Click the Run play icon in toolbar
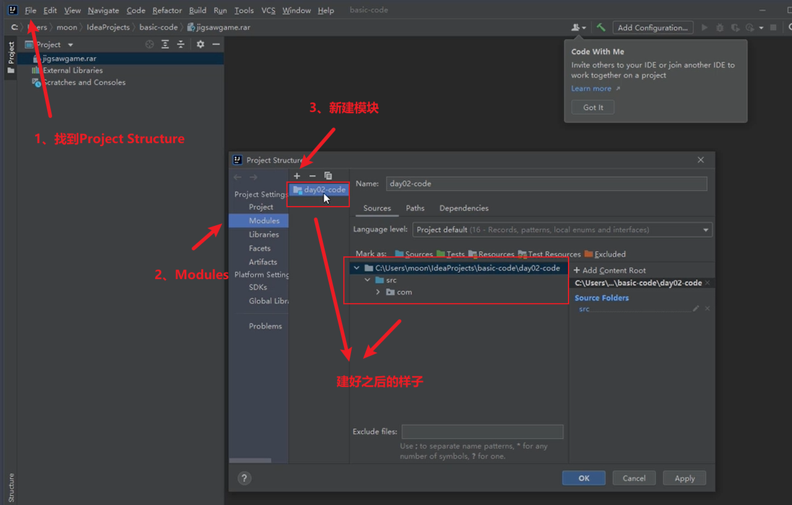792x505 pixels. click(x=704, y=27)
